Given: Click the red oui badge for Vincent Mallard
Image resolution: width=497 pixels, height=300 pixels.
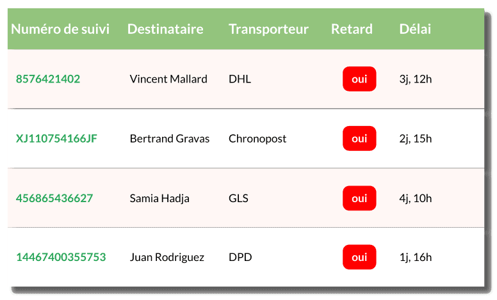Looking at the screenshot, I should 359,79.
